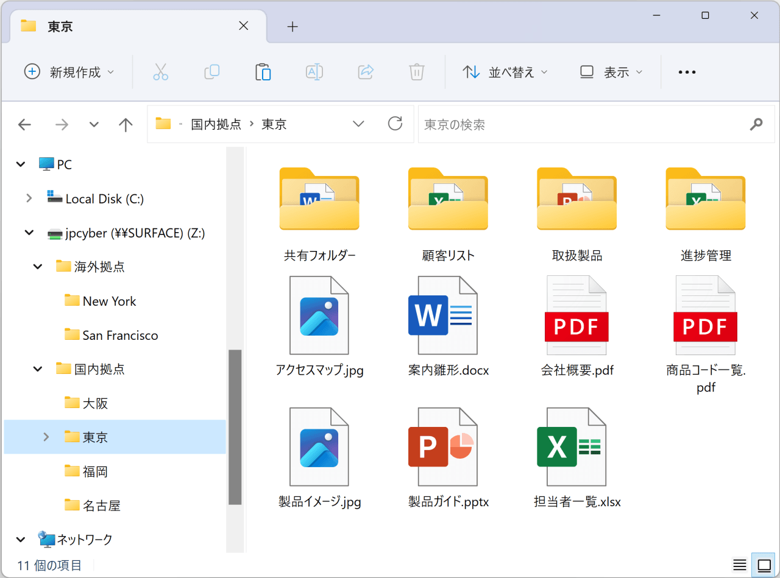This screenshot has width=780, height=578.
Task: Click the Copy icon in the toolbar
Action: point(211,72)
